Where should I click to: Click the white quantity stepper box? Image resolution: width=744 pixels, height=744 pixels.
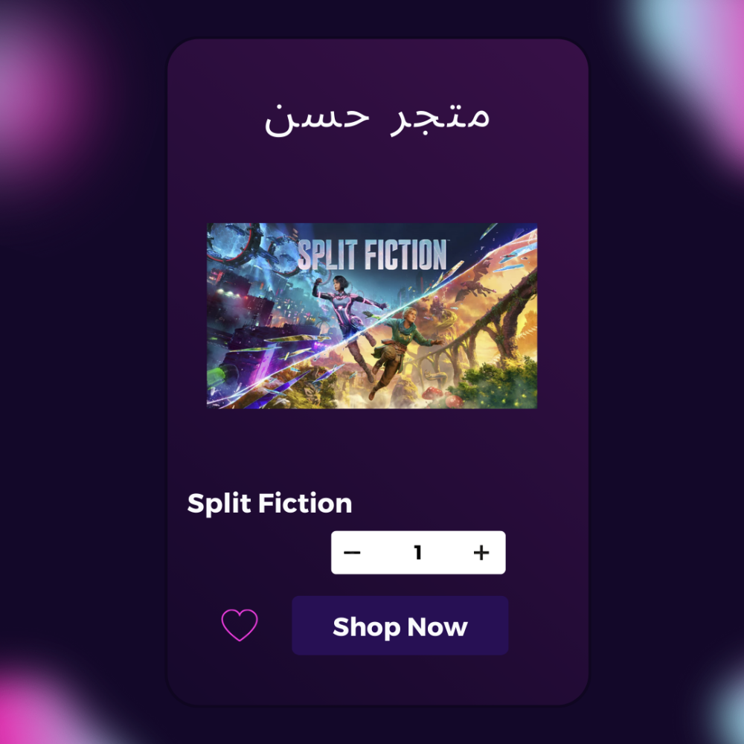tap(418, 552)
